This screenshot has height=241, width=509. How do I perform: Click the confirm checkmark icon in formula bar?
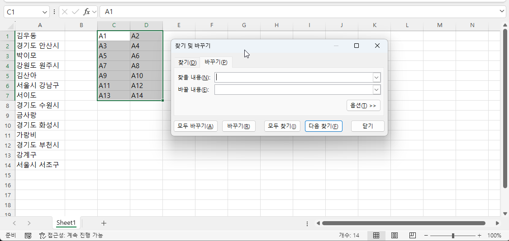coord(75,12)
